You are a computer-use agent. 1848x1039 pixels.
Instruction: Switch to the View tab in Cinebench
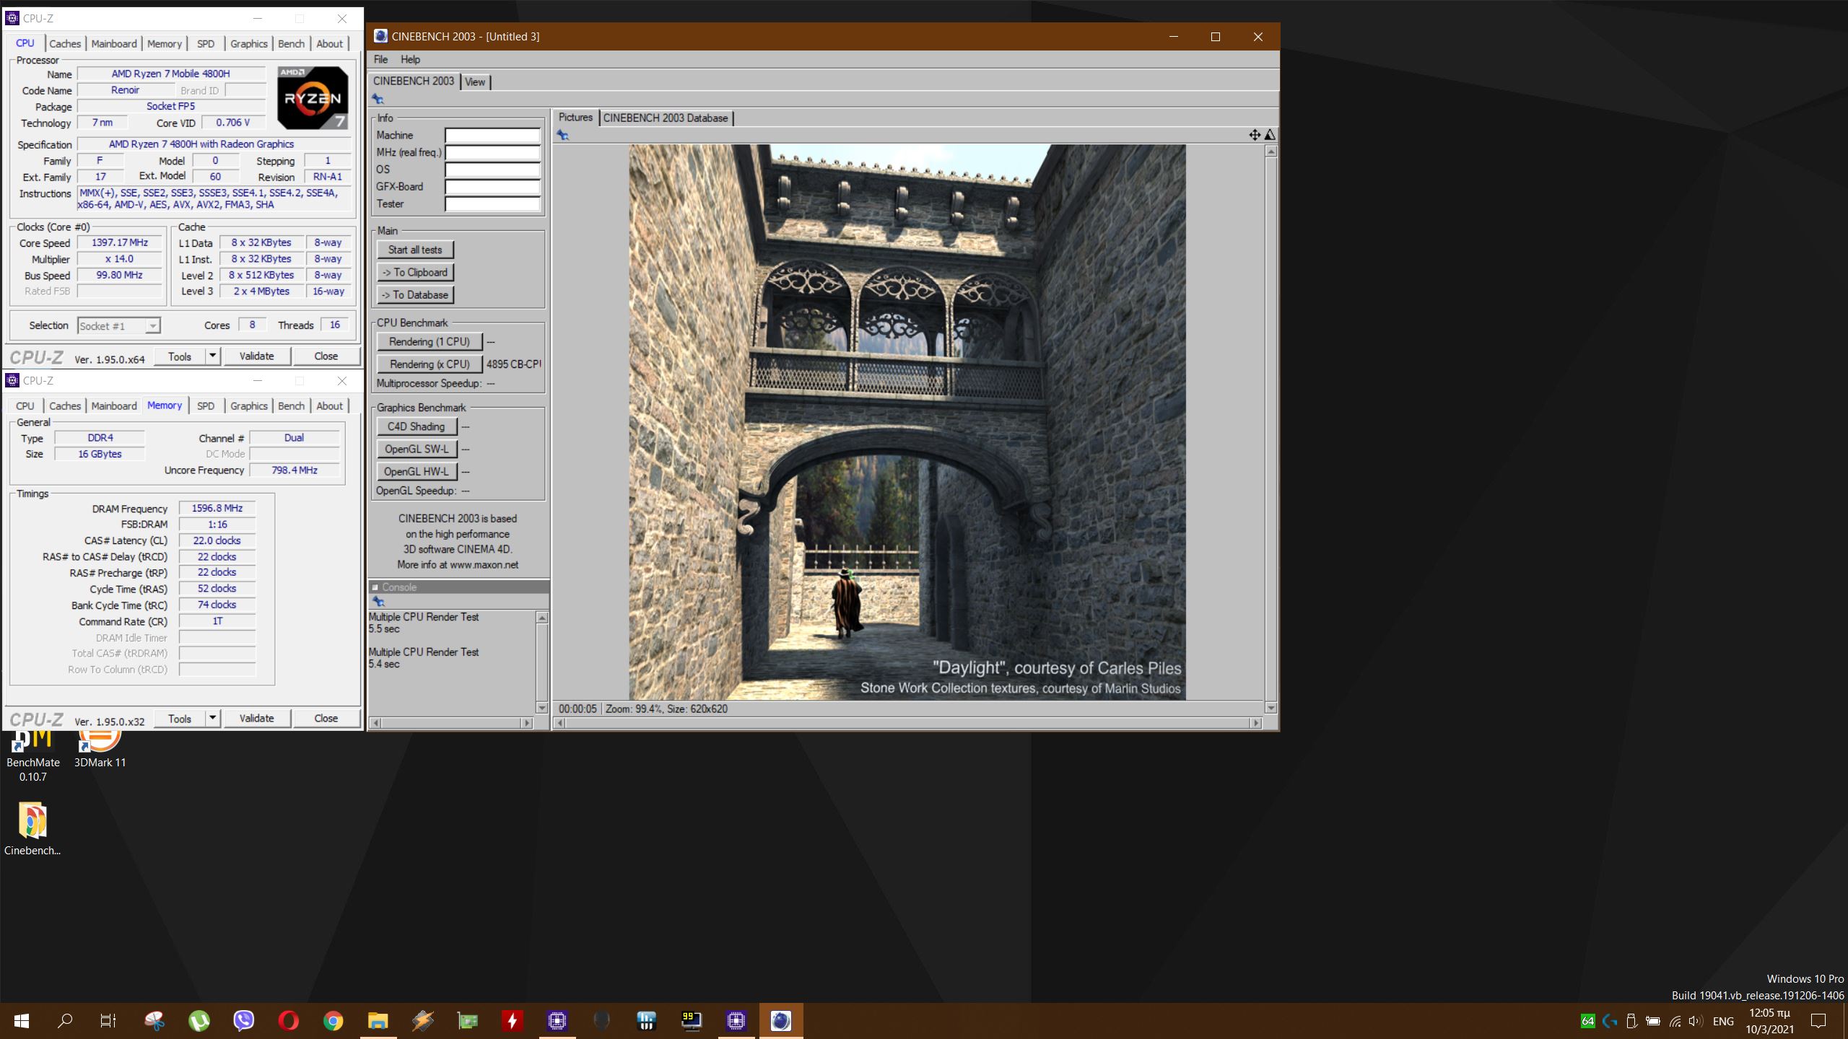coord(475,82)
